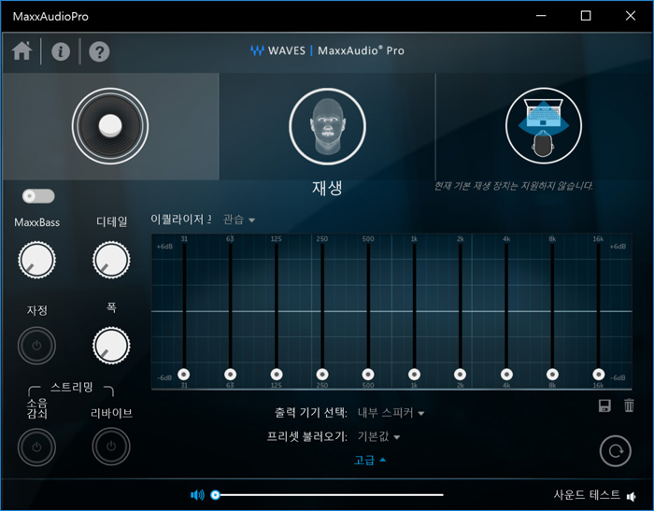Collapse the 고급 advanced section
Image resolution: width=654 pixels, height=511 pixels.
(x=370, y=461)
